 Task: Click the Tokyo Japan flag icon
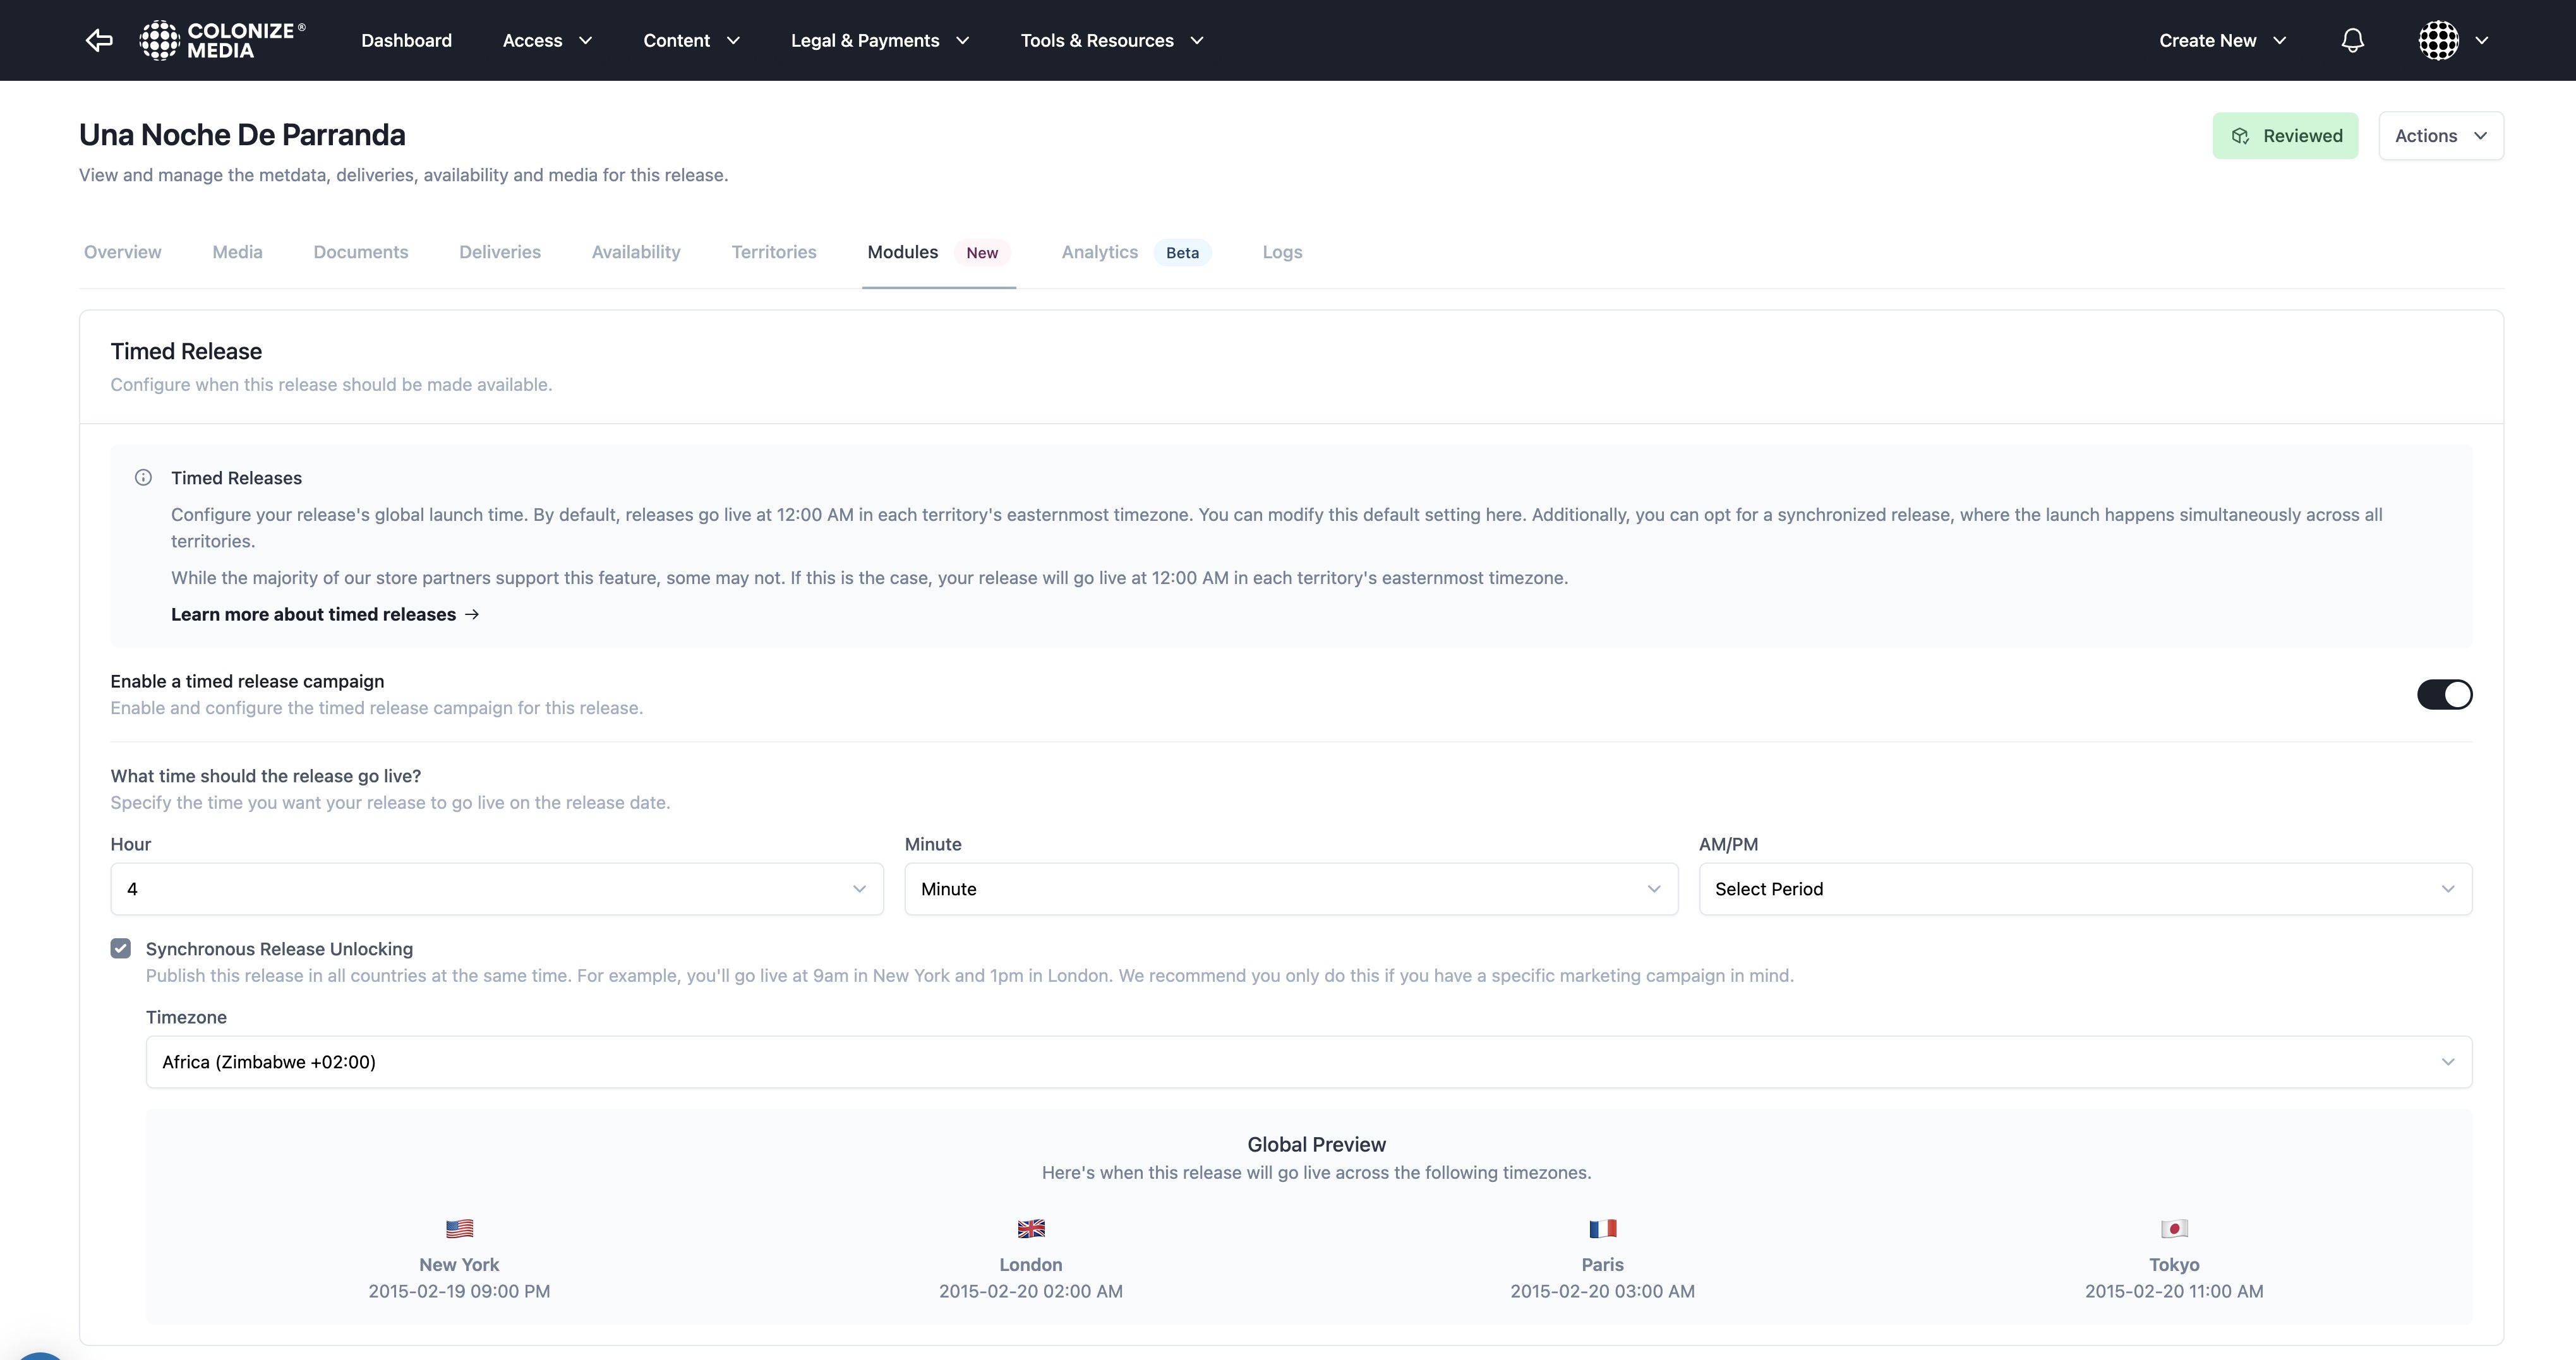point(2173,1228)
